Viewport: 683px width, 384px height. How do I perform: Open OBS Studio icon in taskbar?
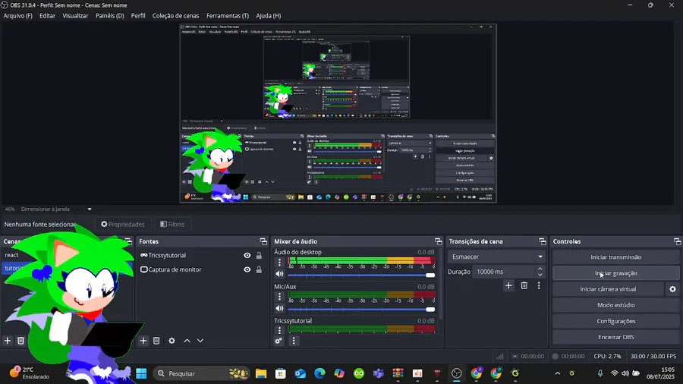point(457,373)
